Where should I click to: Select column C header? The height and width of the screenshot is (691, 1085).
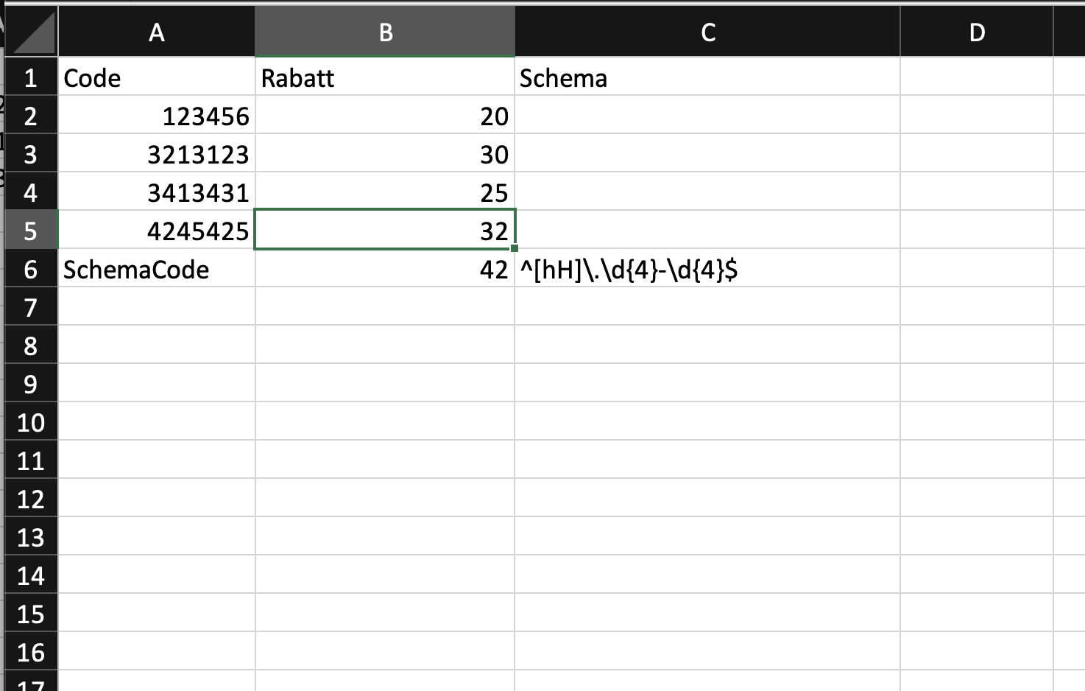click(707, 32)
